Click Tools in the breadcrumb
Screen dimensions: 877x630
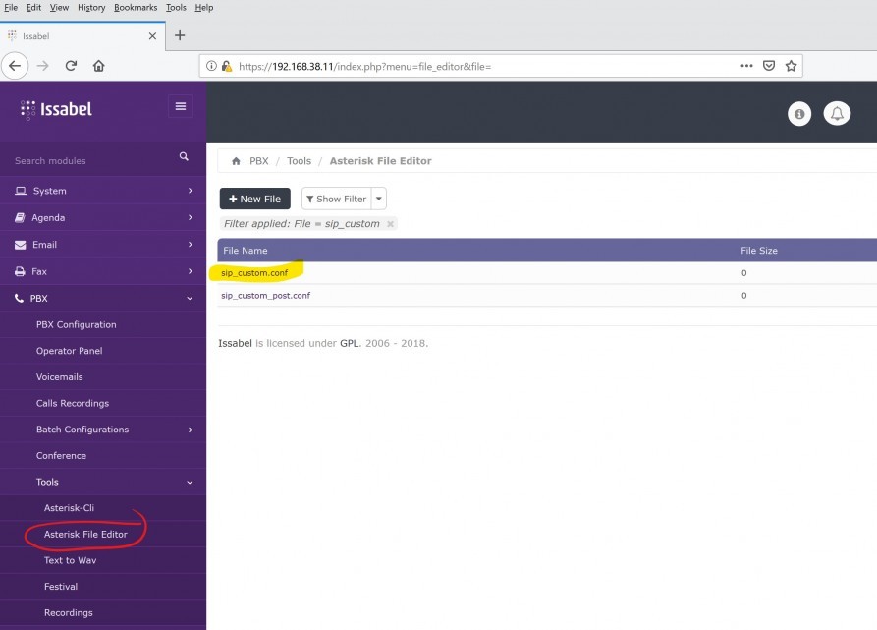(x=300, y=161)
